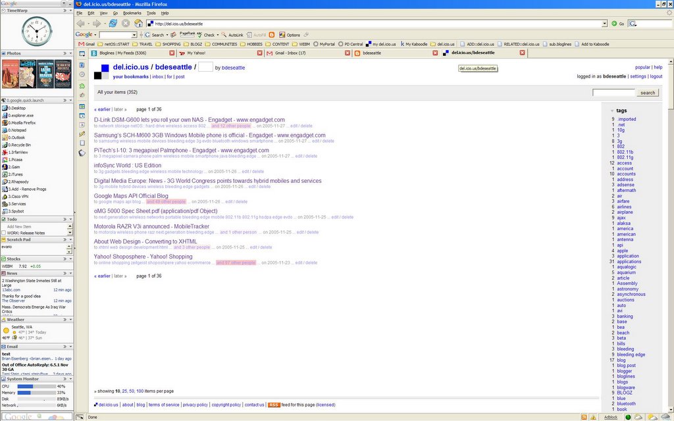Open the D-Link DSM-G600 Engadget bookmark
The image size is (674, 421).
[189, 120]
